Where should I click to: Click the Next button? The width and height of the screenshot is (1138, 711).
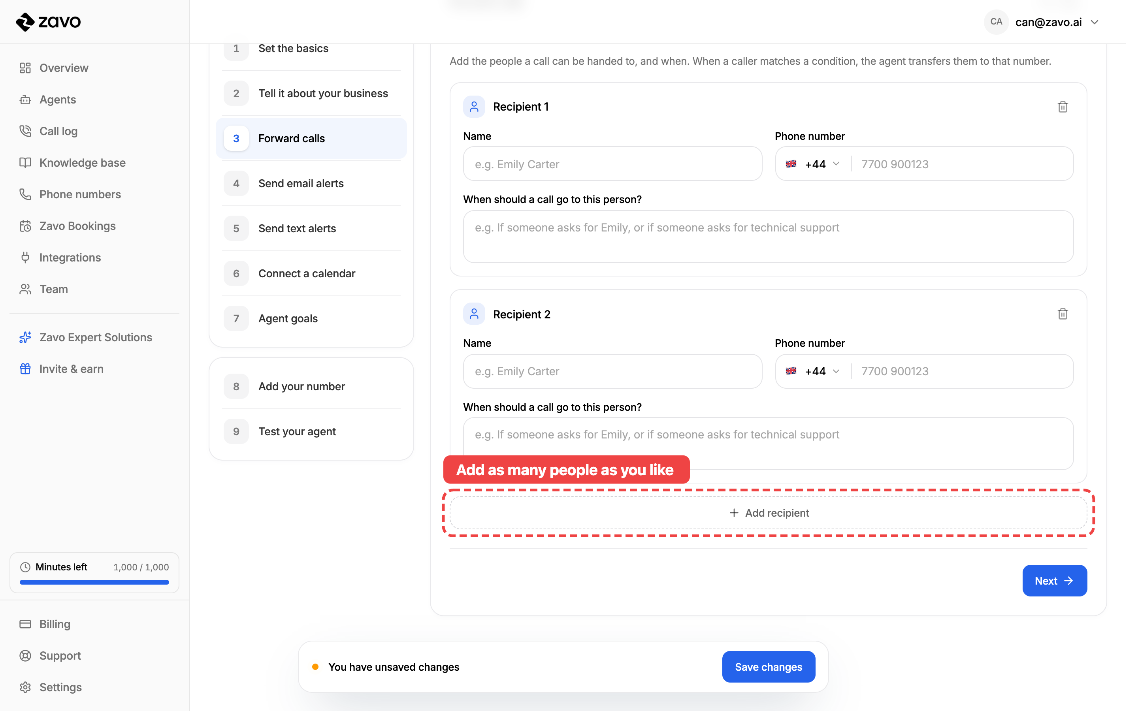pos(1054,580)
